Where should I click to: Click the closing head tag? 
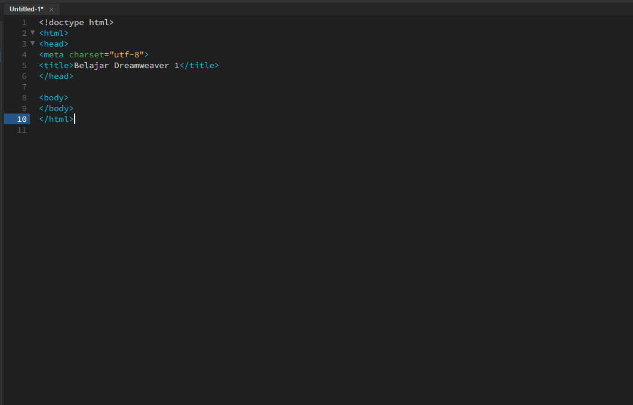(57, 76)
